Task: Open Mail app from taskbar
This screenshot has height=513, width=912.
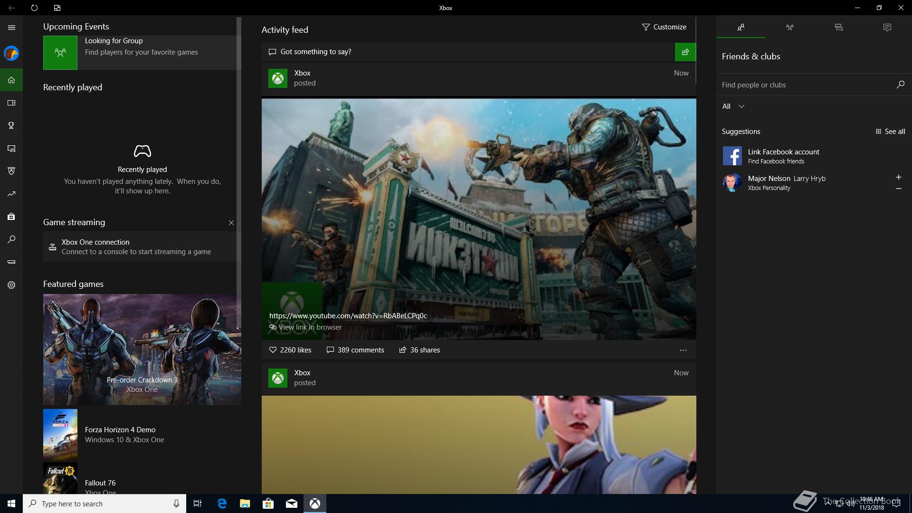Action: click(292, 503)
